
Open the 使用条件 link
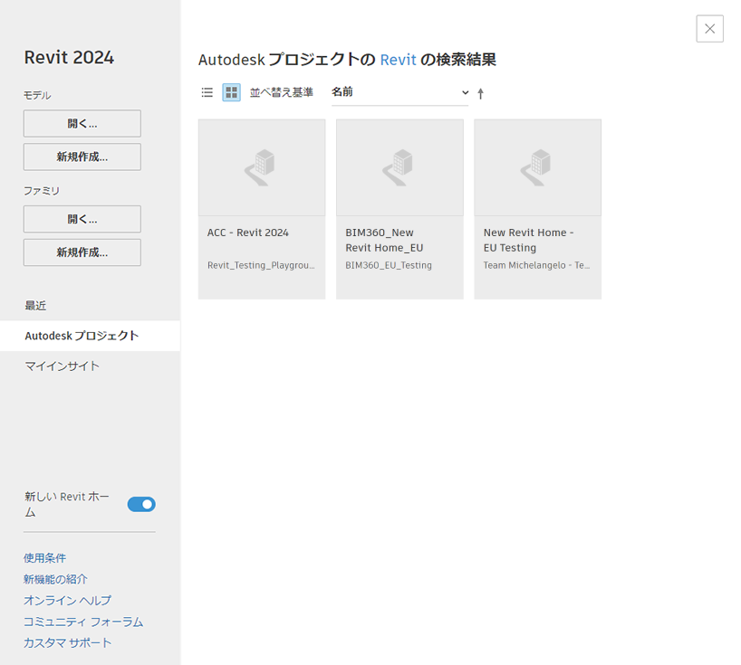45,558
